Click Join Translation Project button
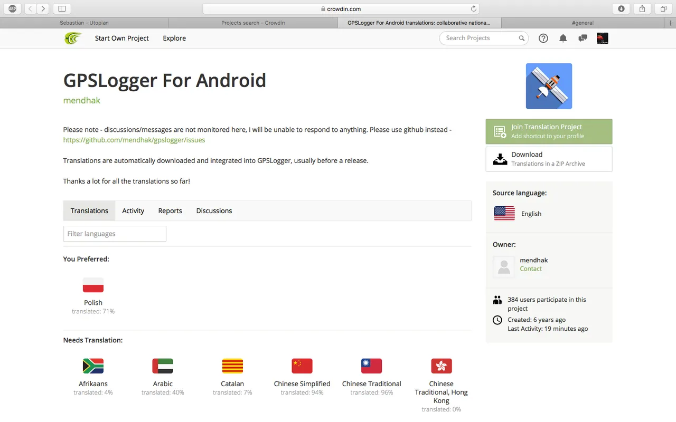Screen dimensions: 676x422 tap(549, 131)
